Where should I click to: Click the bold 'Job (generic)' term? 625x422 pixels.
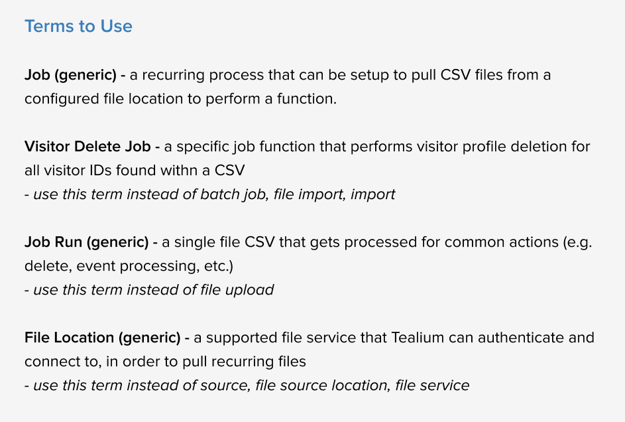[70, 74]
